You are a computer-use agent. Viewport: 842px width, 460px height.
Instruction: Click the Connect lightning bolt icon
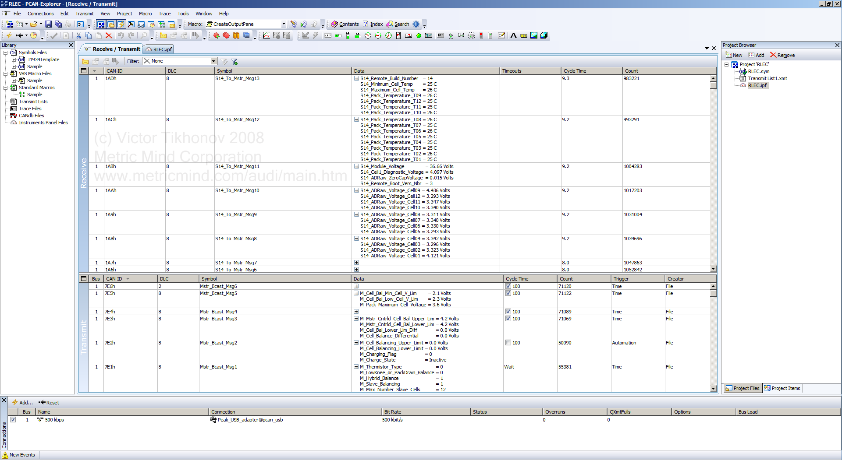point(9,35)
